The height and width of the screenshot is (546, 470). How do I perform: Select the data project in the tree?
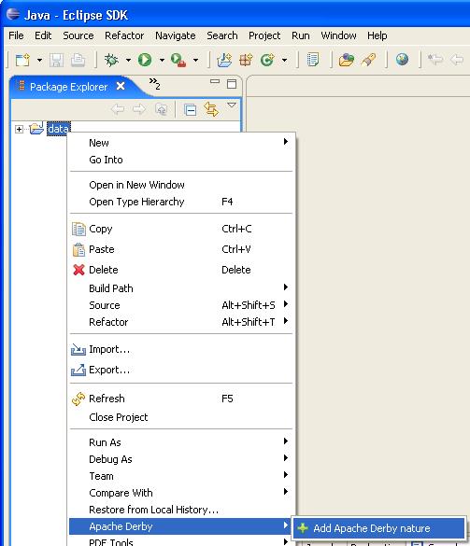59,129
